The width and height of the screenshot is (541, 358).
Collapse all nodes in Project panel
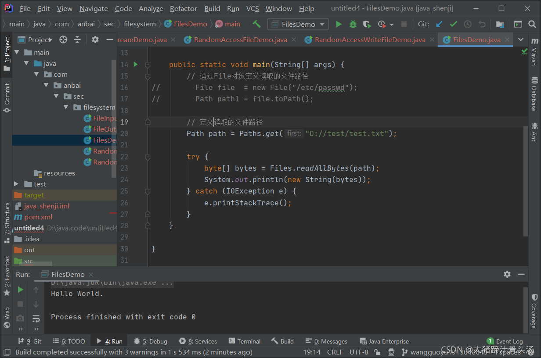click(77, 40)
